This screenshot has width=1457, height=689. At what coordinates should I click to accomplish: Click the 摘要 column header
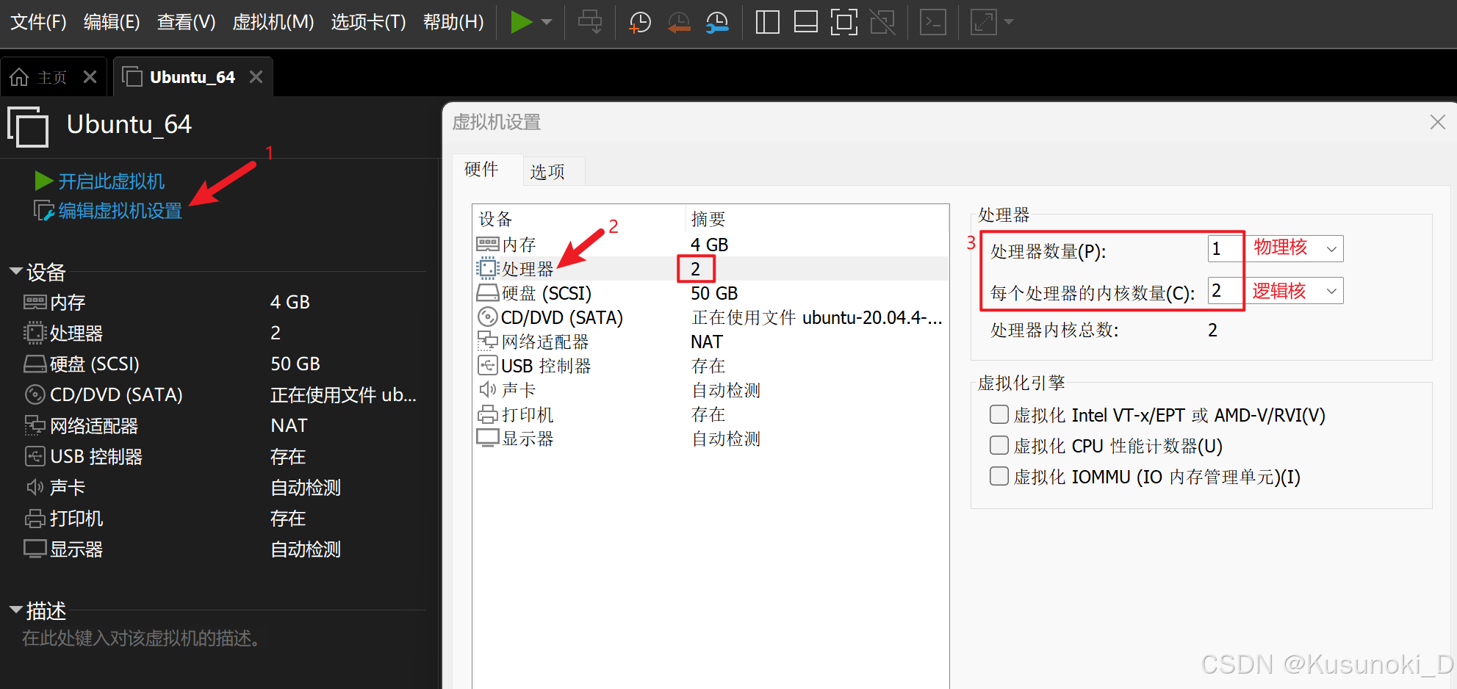[x=817, y=219]
